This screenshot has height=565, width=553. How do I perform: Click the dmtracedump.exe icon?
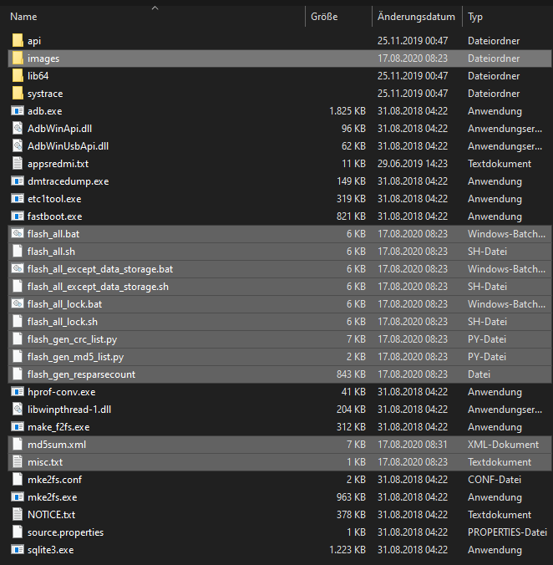18,181
